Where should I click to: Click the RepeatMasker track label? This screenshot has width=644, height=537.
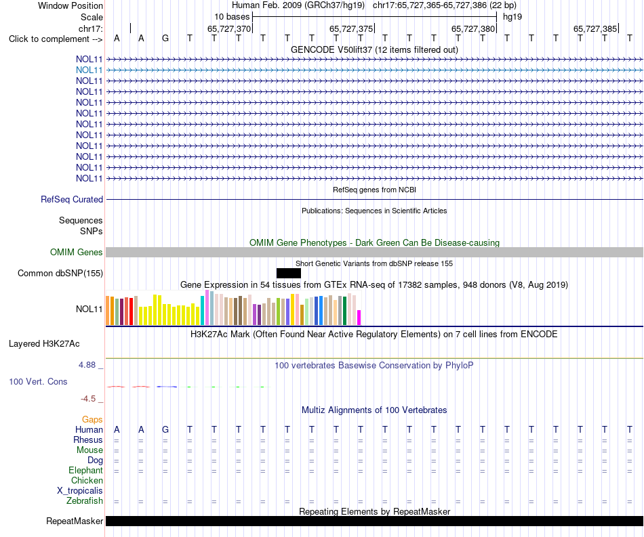tap(75, 521)
